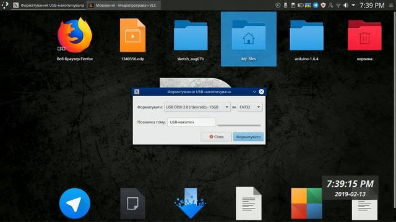Click the format dialog's title bar app icon

click(137, 92)
